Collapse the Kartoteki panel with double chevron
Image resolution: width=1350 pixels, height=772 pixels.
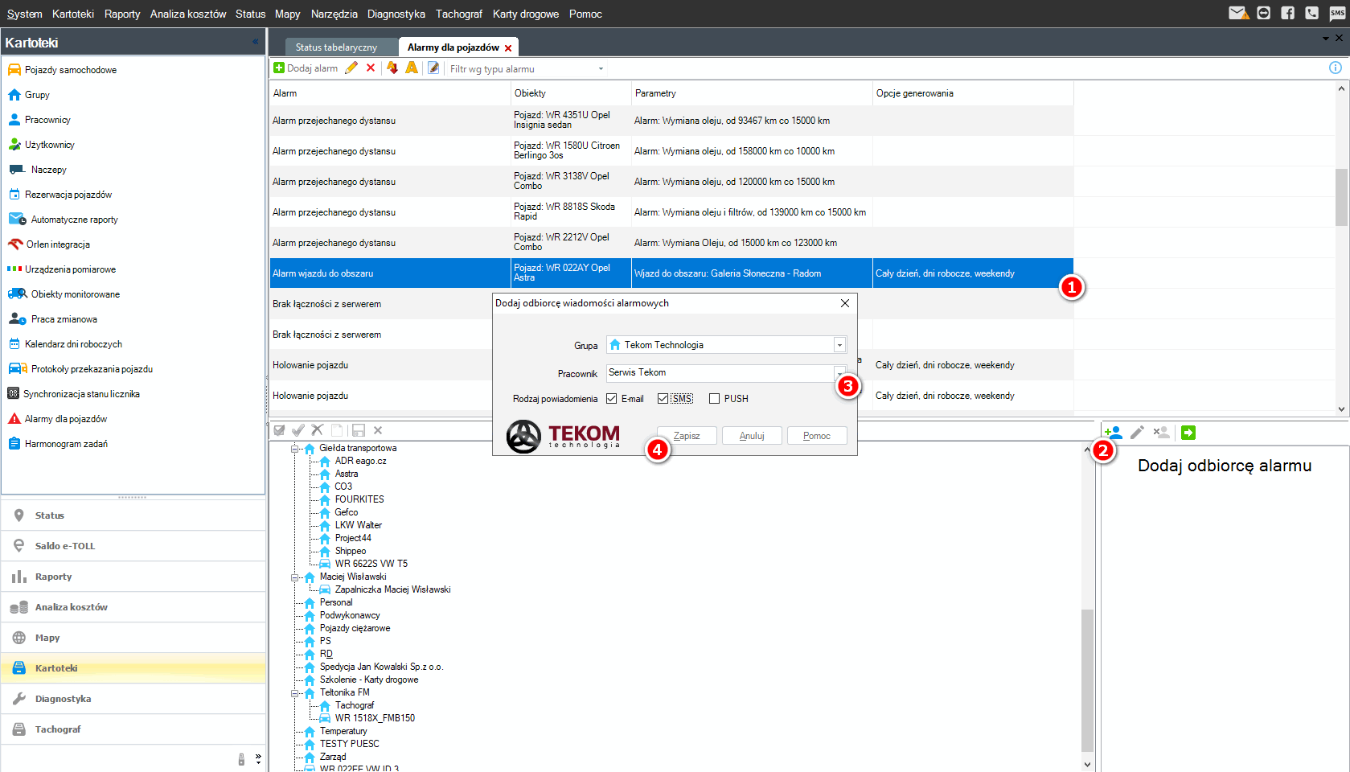pos(256,42)
